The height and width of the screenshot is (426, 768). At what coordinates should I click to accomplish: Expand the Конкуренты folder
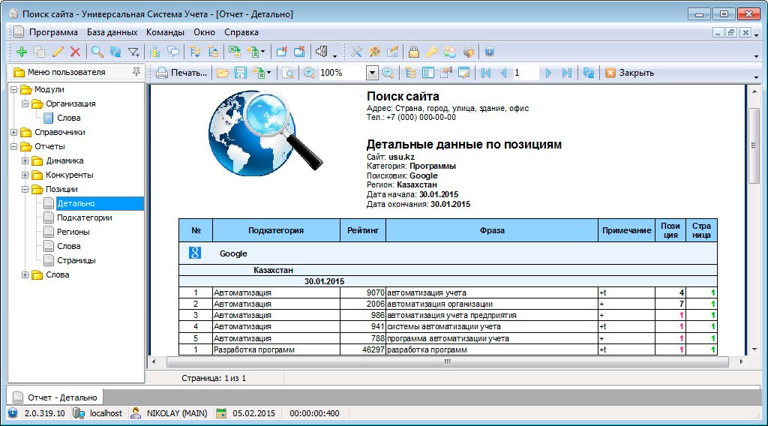coord(25,175)
